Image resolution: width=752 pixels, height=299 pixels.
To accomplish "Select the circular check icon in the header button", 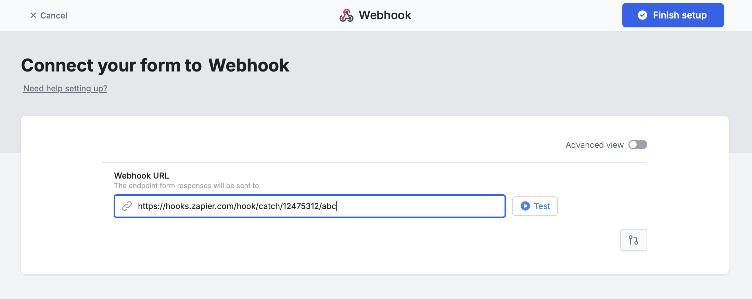I will 642,15.
